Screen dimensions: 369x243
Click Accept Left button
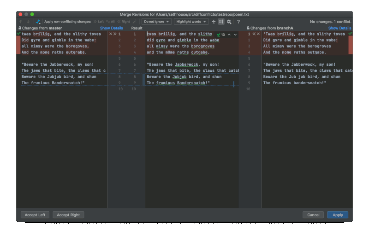tap(35, 215)
